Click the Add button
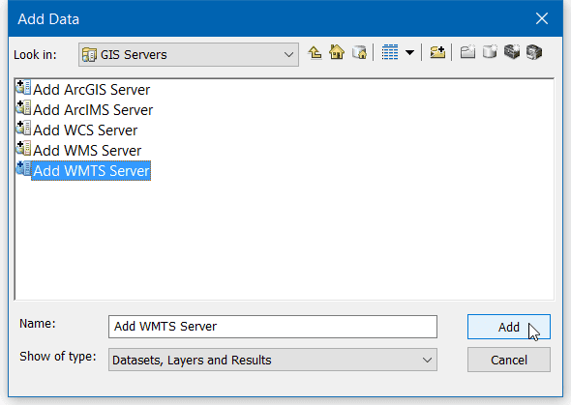 click(509, 327)
